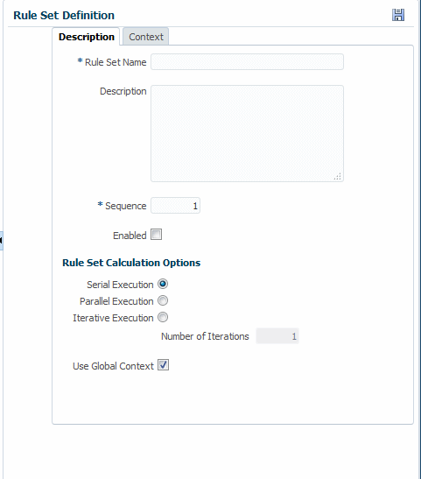The height and width of the screenshot is (479, 421).
Task: Pick the Iterative Execution radio button
Action: point(163,317)
